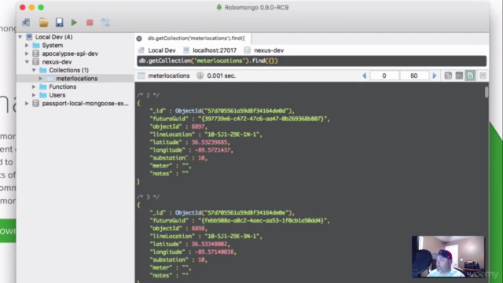Go to the next page of results
This screenshot has height=283, width=503.
[x=435, y=75]
